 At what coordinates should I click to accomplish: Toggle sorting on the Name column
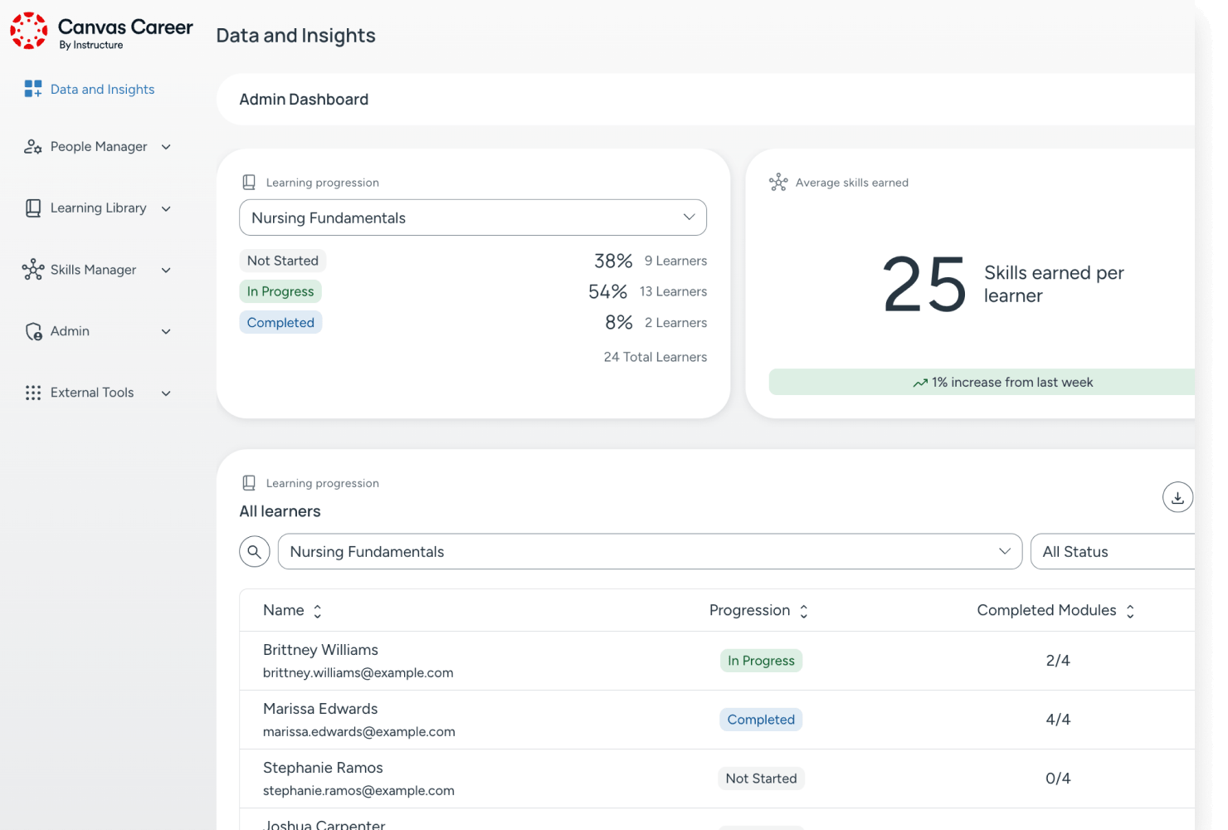pyautogui.click(x=316, y=610)
